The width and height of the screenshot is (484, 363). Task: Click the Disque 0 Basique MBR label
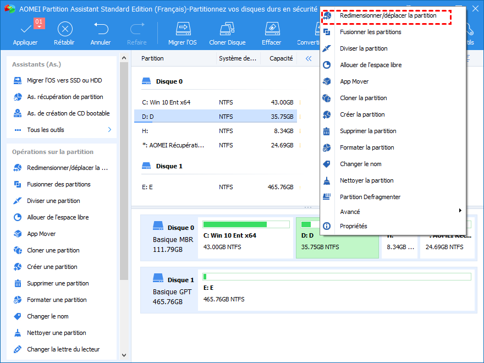click(173, 238)
